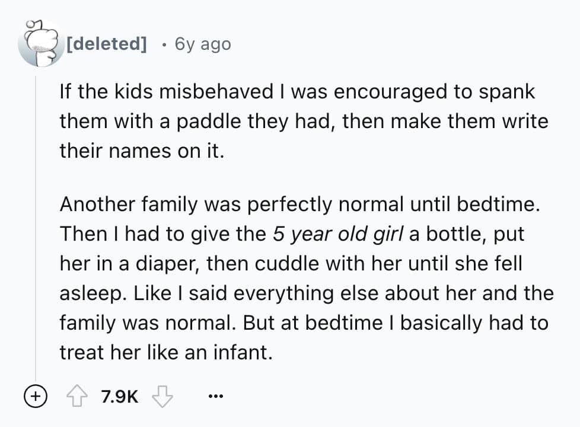Click the line "family was normal. But at bedtime"
Image resolution: width=580 pixels, height=427 pixels.
[x=304, y=323]
